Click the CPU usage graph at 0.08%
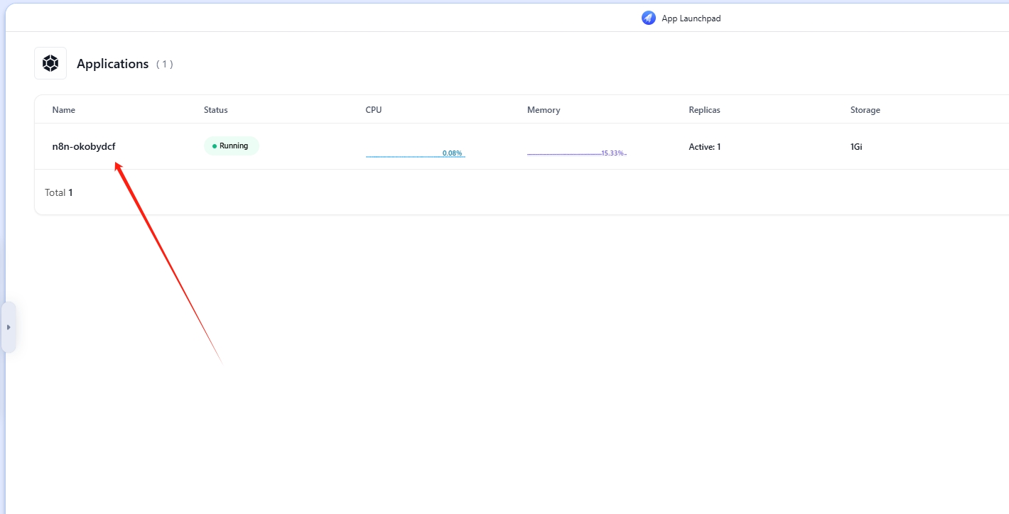The image size is (1009, 514). click(415, 153)
